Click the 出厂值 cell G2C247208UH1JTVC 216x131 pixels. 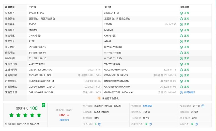40,70
